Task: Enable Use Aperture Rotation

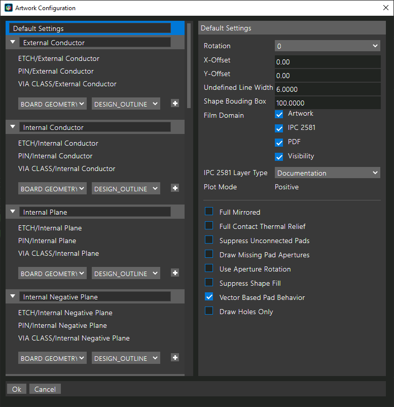Action: (x=209, y=268)
